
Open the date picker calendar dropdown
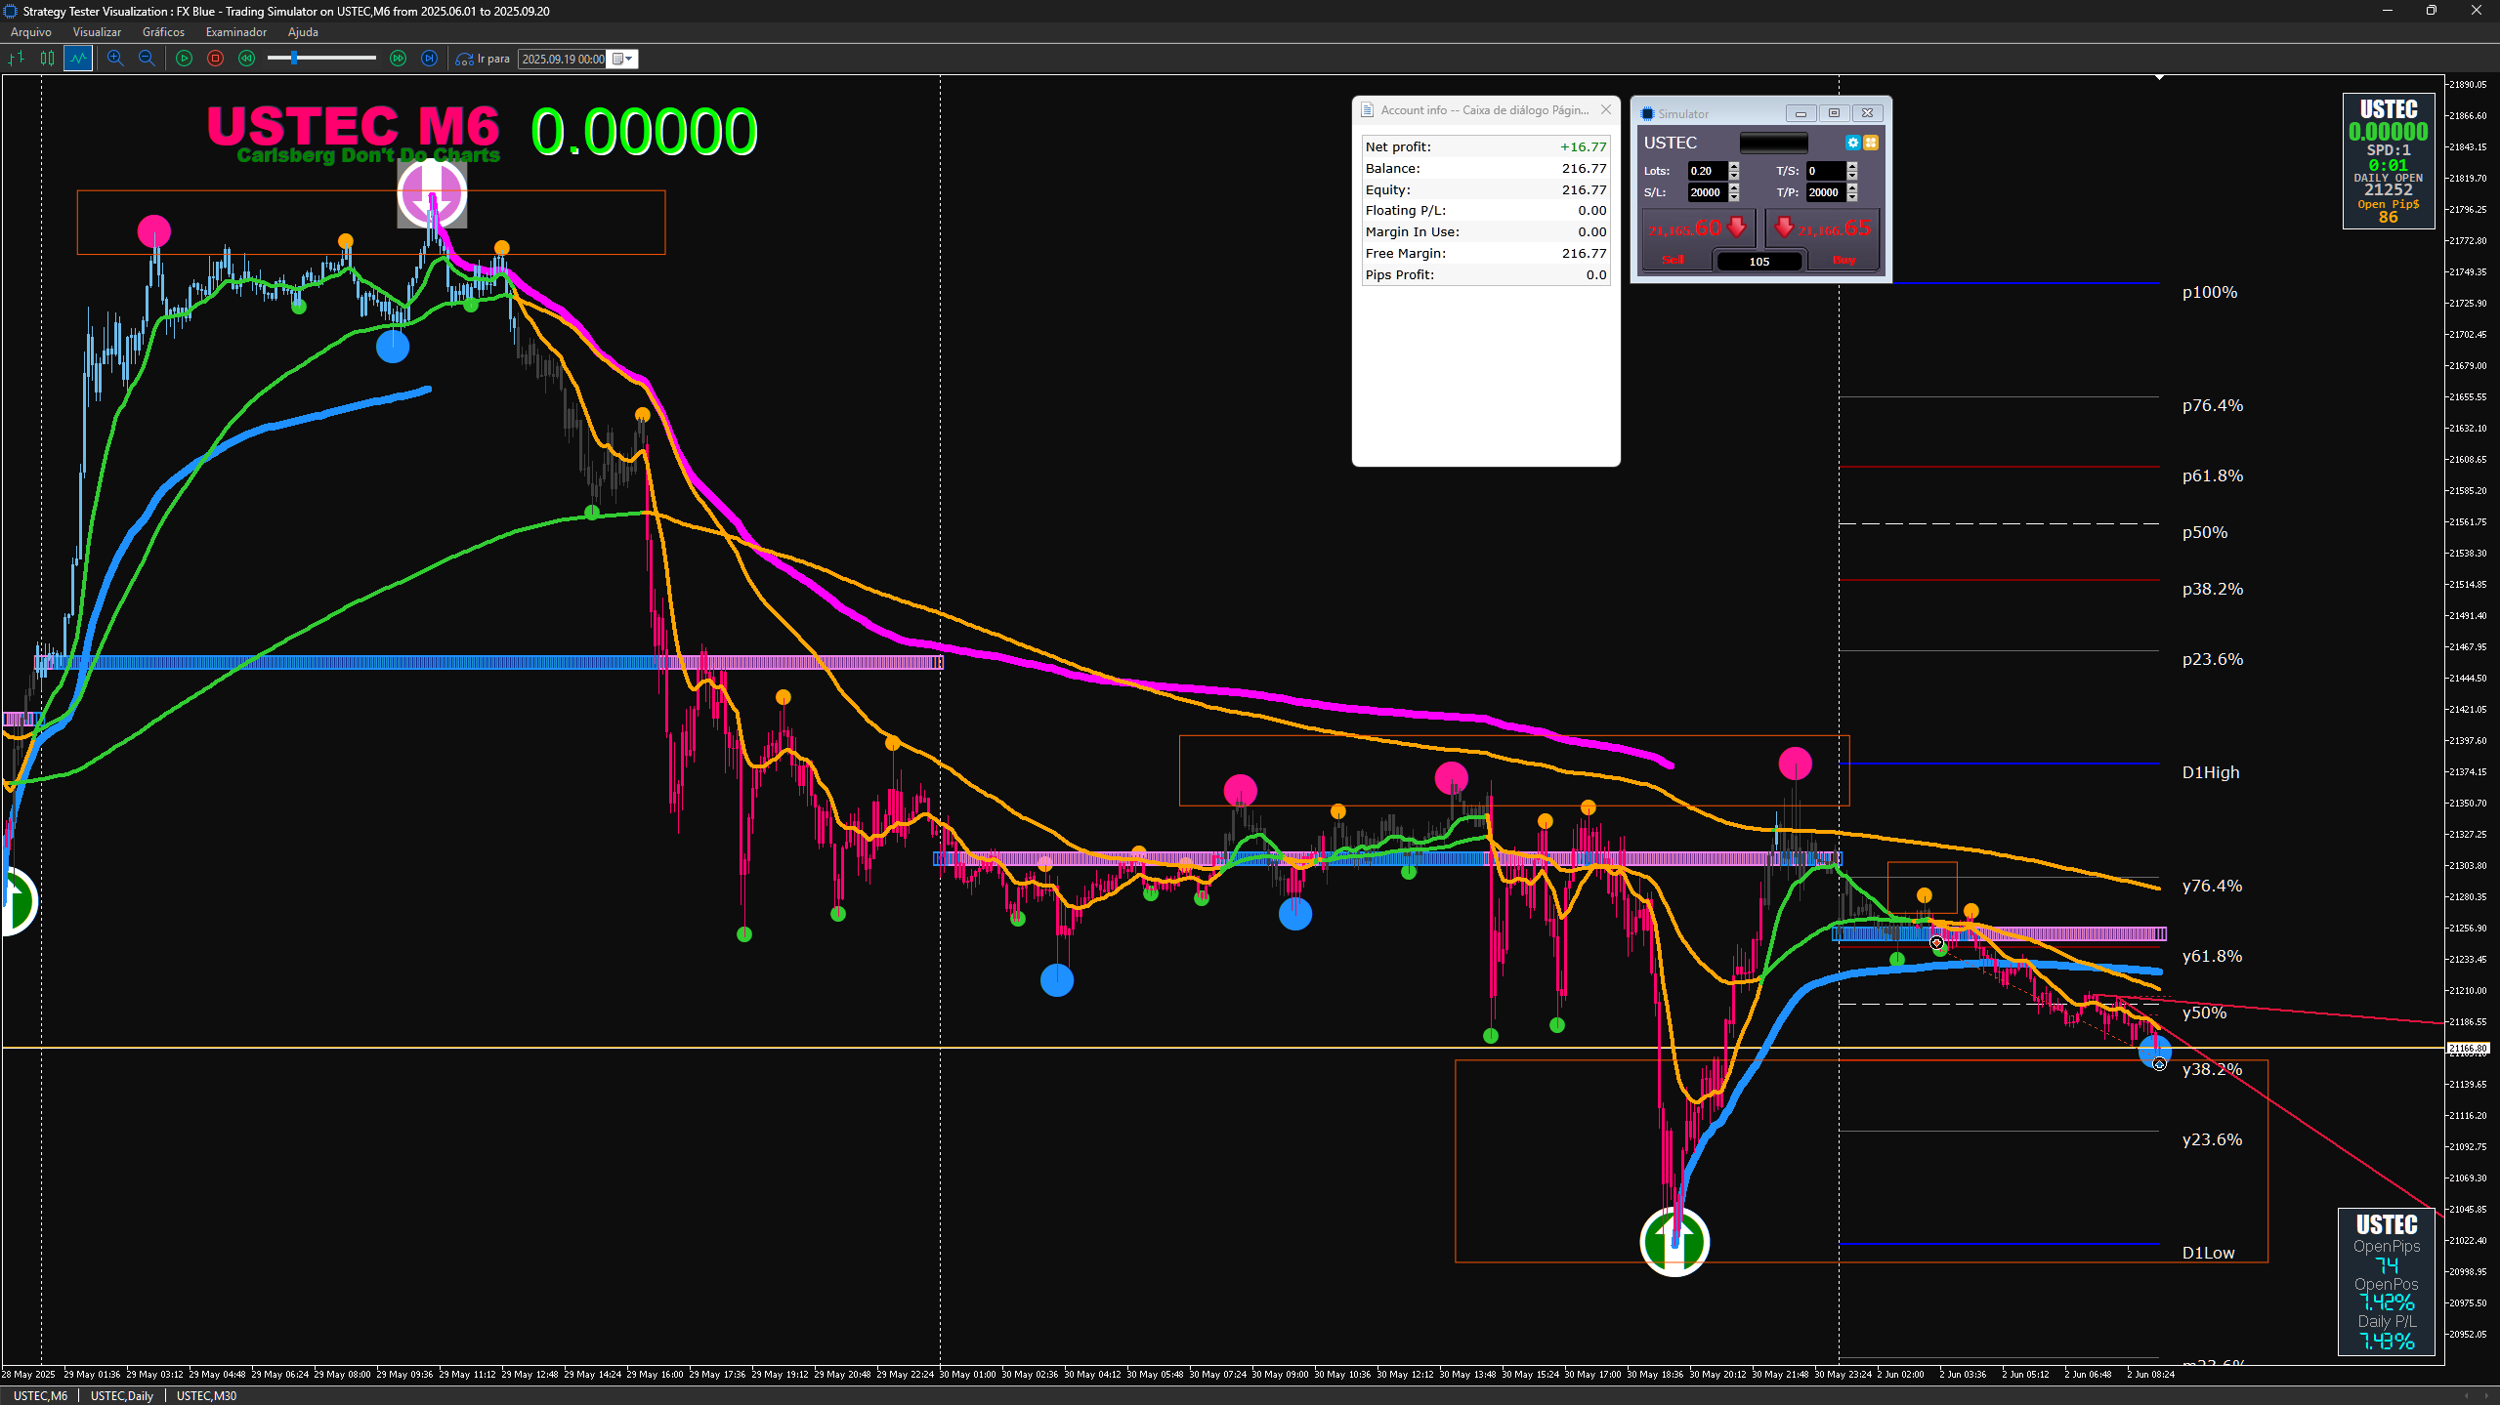[622, 59]
